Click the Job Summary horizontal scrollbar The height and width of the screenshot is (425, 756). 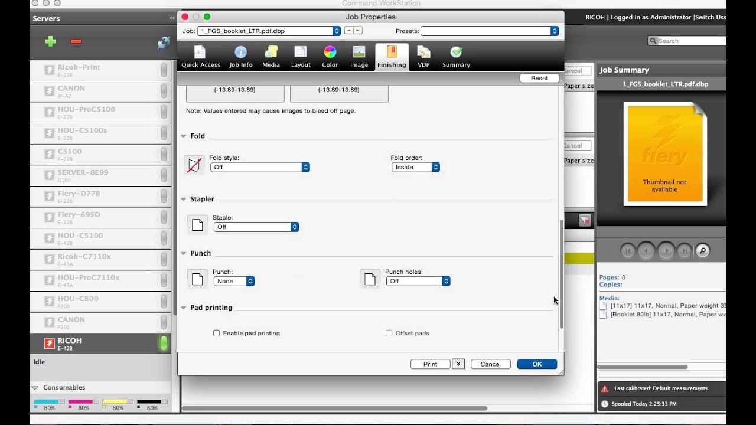tap(643, 367)
